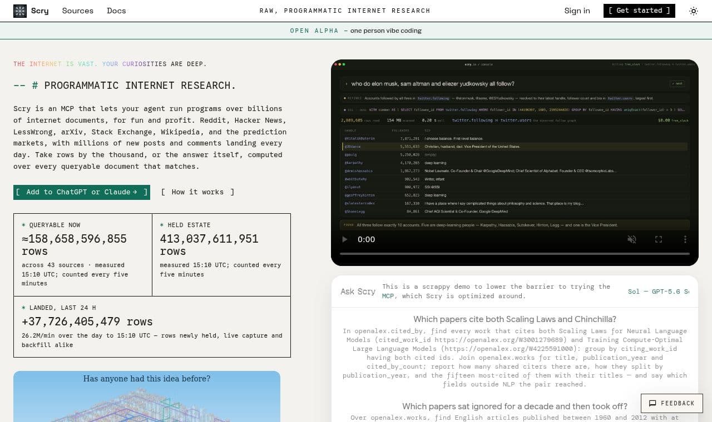Click the video time 0:00

[x=367, y=239]
